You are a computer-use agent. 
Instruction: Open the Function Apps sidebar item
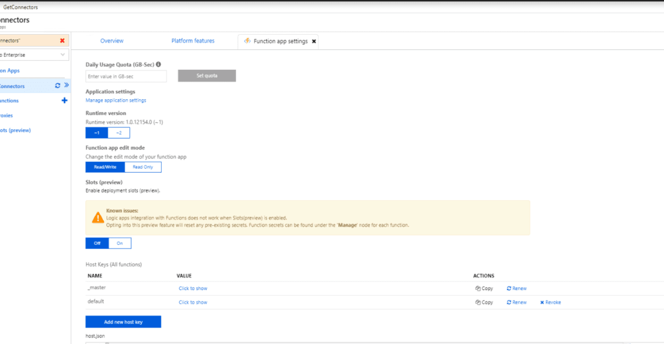[x=10, y=71]
